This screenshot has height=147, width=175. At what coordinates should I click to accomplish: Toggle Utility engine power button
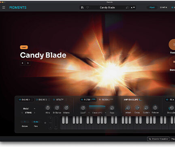pyautogui.click(x=54, y=100)
